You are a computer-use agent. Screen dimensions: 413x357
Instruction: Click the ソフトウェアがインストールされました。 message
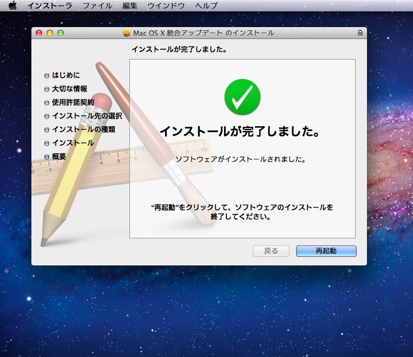[x=240, y=159]
